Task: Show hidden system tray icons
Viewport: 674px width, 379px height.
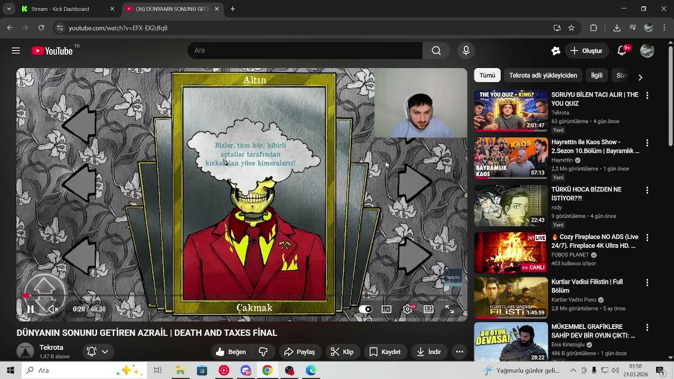Action: tap(573, 371)
